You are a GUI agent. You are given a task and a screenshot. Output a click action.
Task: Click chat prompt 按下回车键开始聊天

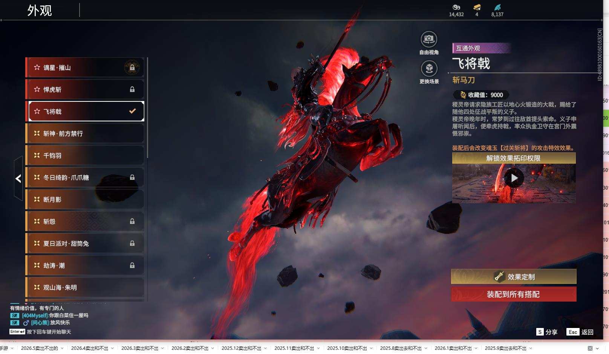(x=49, y=332)
